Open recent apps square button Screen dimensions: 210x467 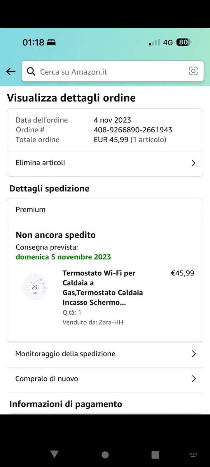(155, 454)
